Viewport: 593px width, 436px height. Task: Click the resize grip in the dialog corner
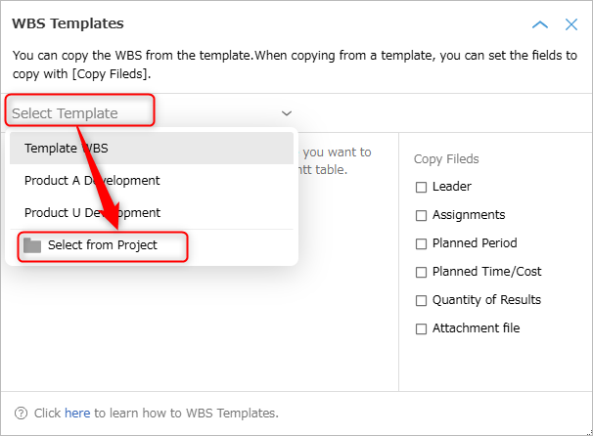point(590,433)
